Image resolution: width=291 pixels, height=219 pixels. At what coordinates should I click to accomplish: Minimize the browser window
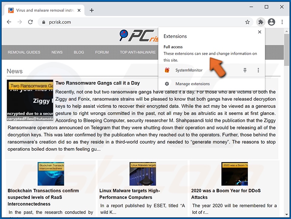[x=251, y=7]
